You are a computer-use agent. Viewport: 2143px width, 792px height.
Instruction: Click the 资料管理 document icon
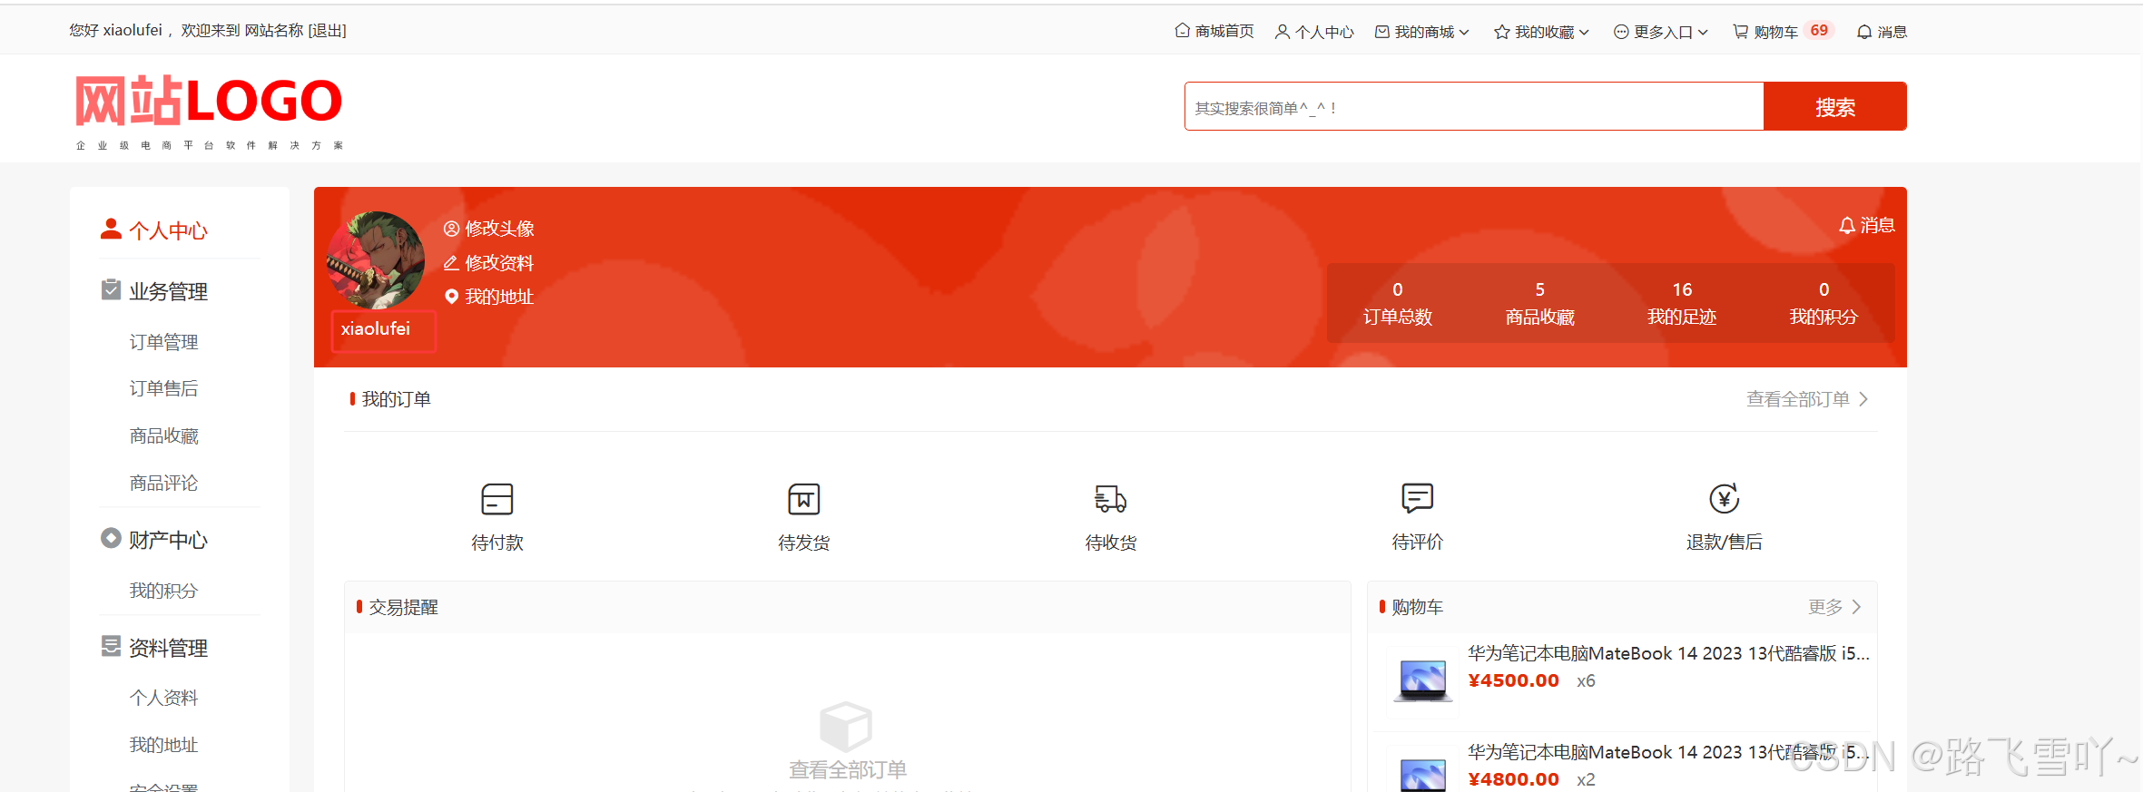(x=111, y=646)
